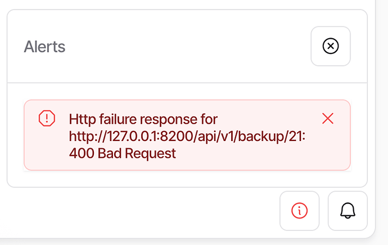
Task: Open the red info circle button
Action: (299, 211)
